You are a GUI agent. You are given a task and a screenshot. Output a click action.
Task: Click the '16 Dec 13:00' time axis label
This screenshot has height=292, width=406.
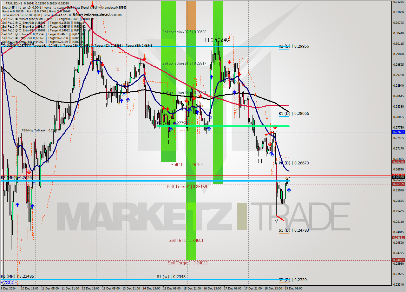(x=213, y=289)
